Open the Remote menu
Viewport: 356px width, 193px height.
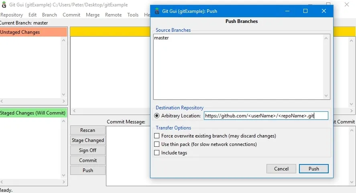(113, 15)
